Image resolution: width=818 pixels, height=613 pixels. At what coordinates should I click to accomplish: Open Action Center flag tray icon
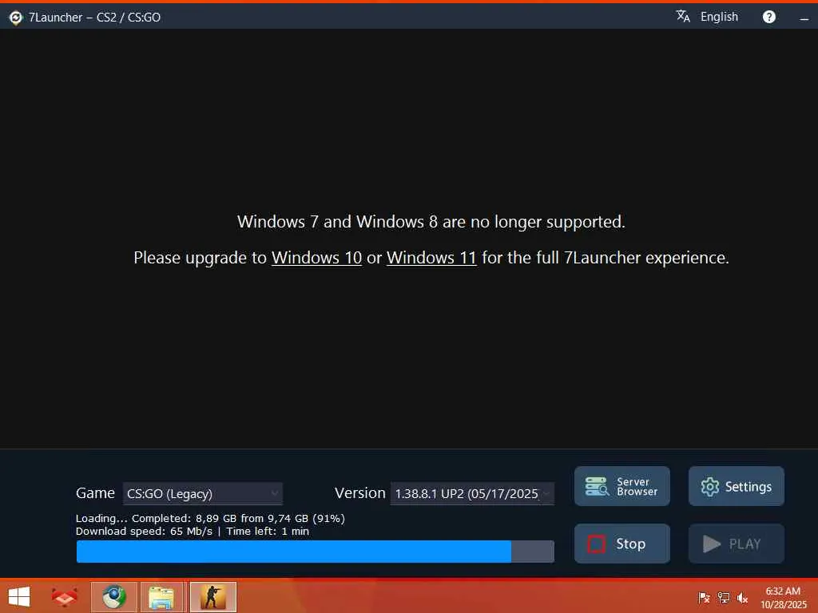[704, 598]
